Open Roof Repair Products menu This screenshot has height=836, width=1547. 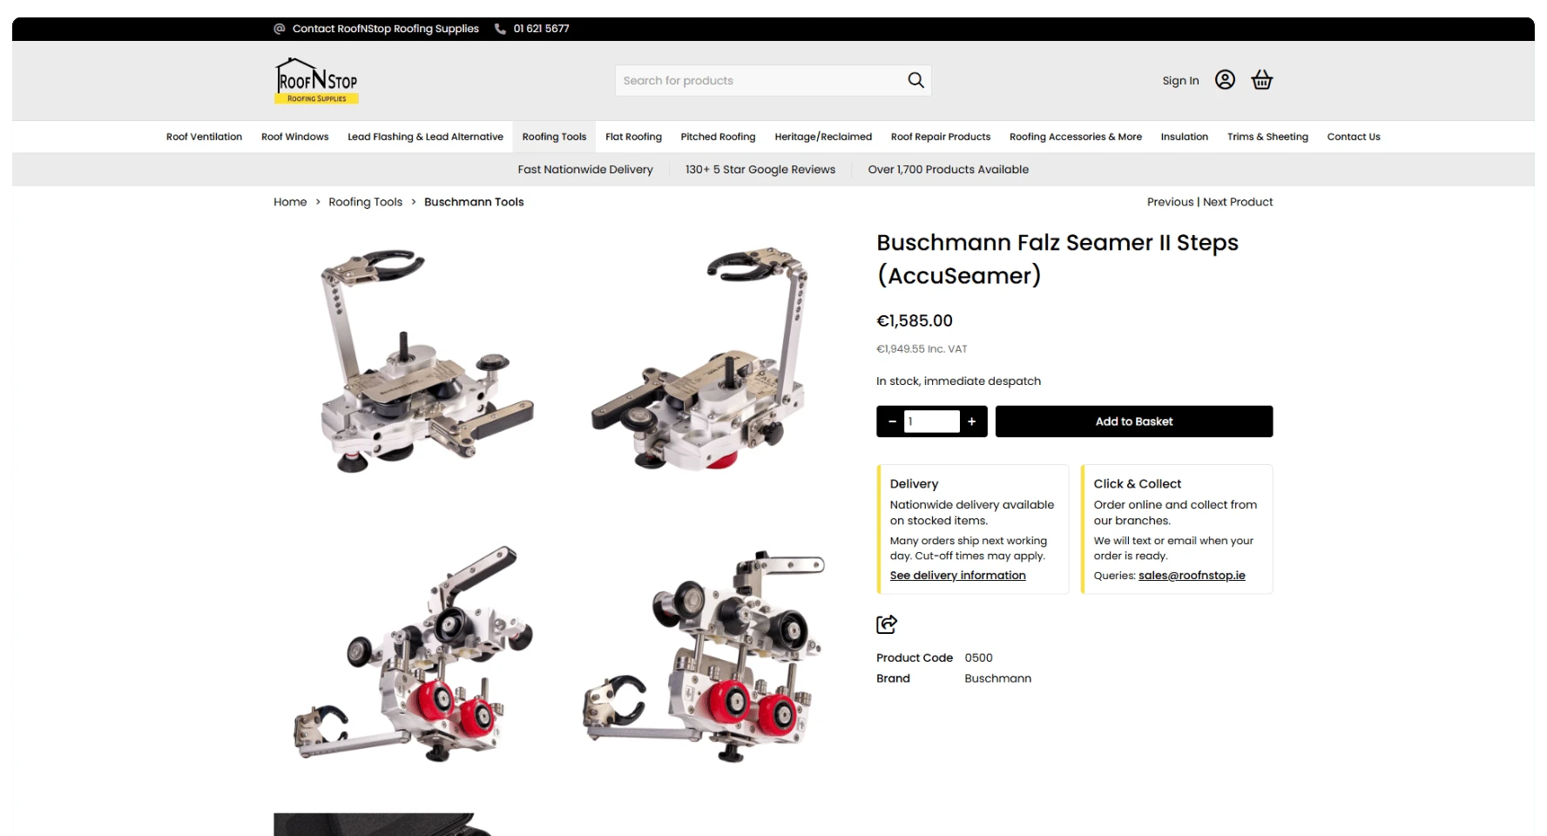pyautogui.click(x=941, y=137)
